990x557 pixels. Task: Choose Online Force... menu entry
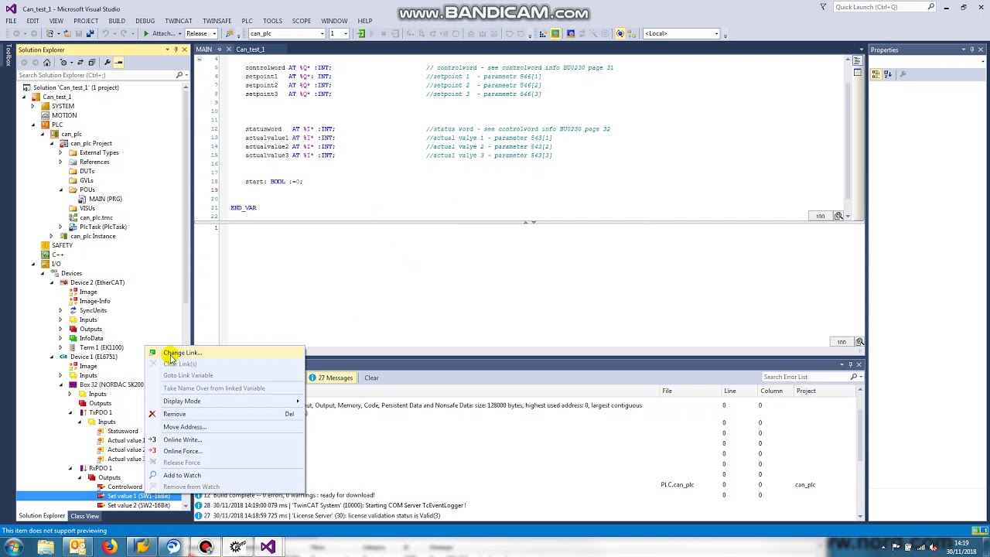click(x=225, y=451)
